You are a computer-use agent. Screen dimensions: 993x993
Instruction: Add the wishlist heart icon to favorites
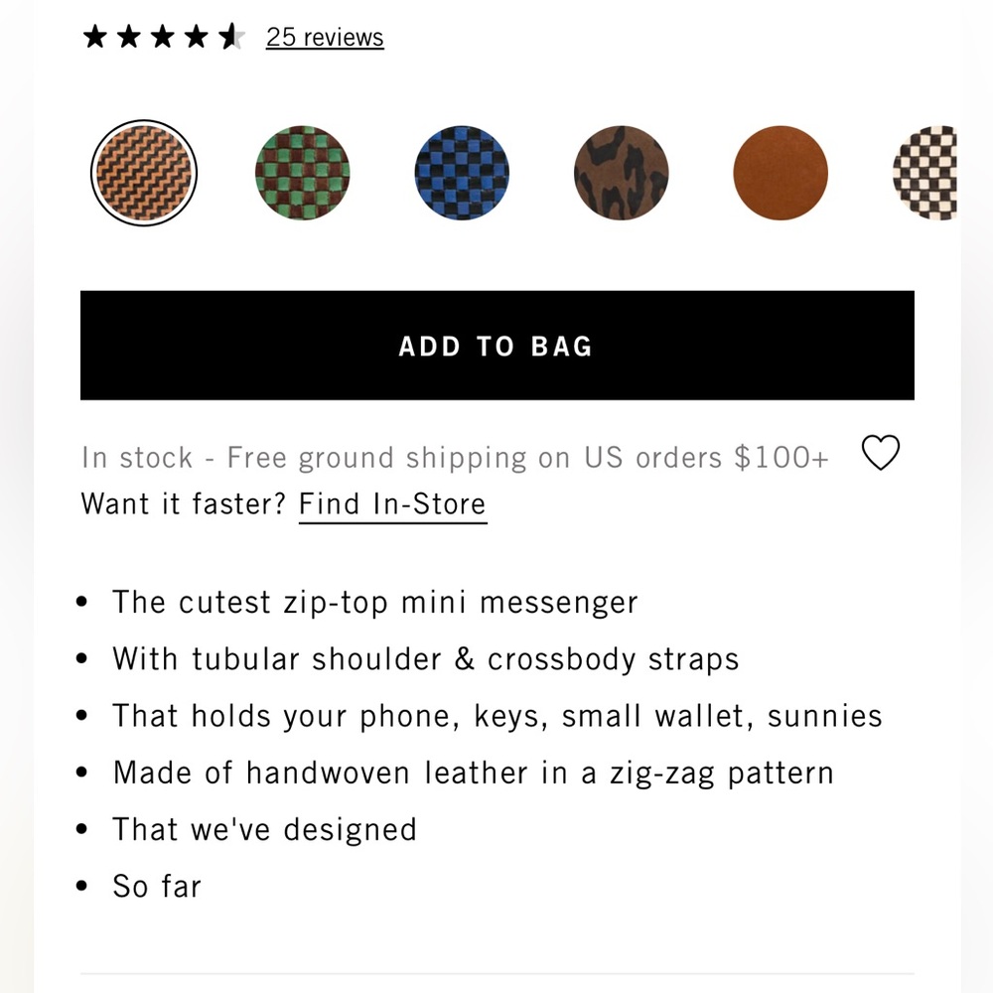pyautogui.click(x=880, y=454)
